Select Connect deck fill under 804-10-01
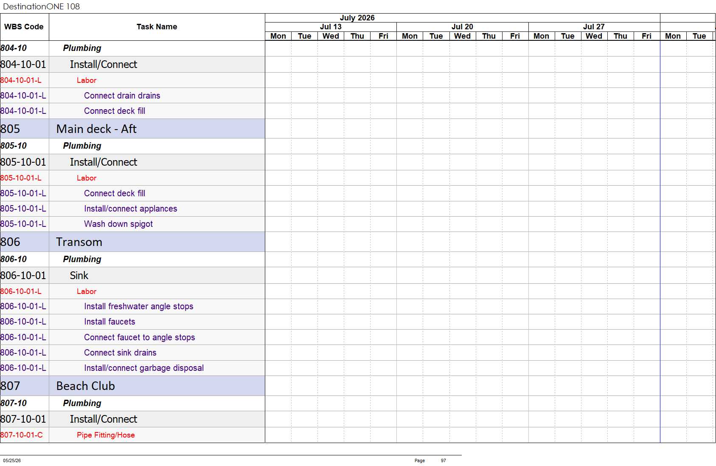716x466 pixels. click(x=157, y=111)
